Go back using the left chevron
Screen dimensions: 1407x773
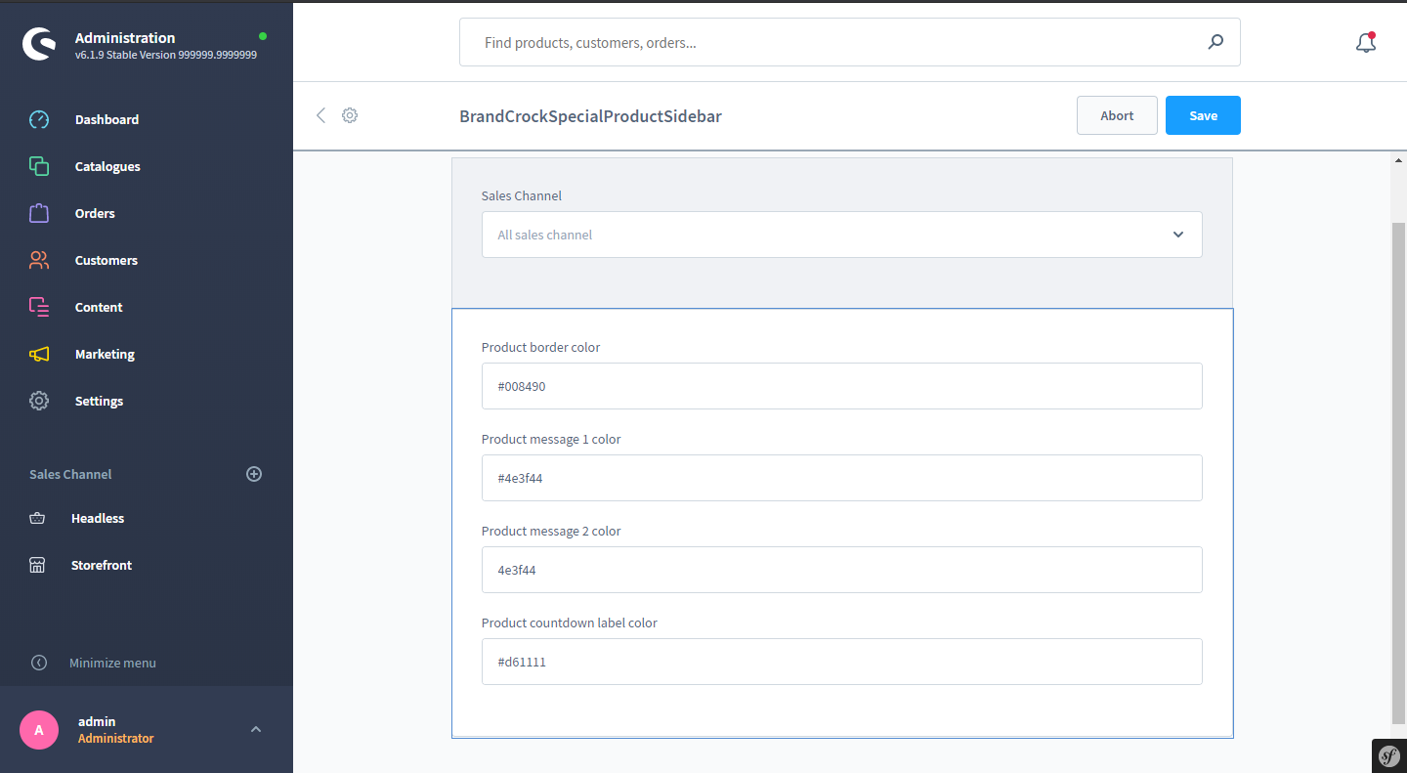320,115
